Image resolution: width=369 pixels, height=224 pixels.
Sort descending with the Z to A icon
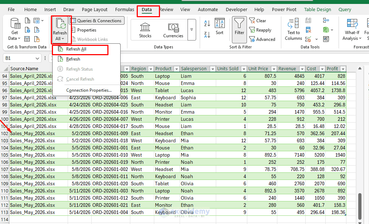pyautogui.click(x=207, y=35)
